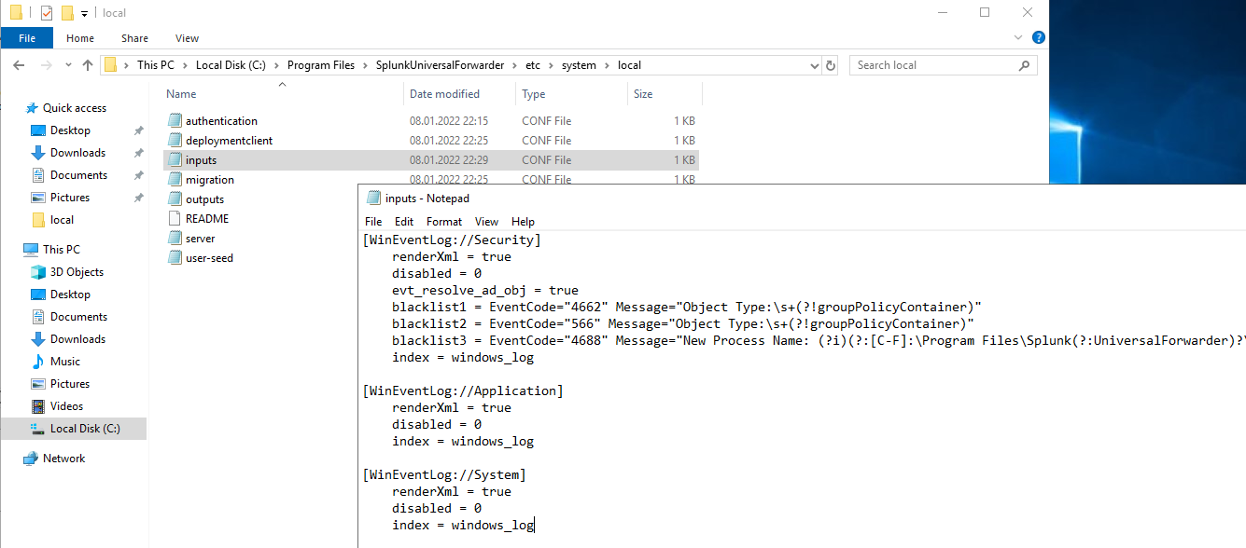
Task: Select Network in navigation pane
Action: point(63,459)
